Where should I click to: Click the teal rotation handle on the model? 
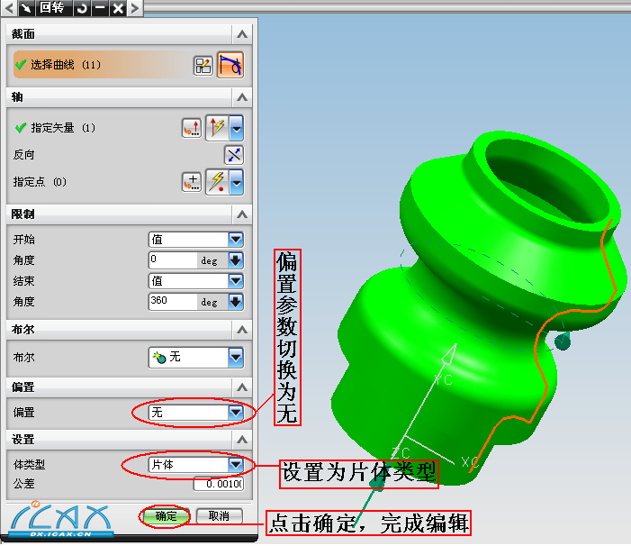563,341
